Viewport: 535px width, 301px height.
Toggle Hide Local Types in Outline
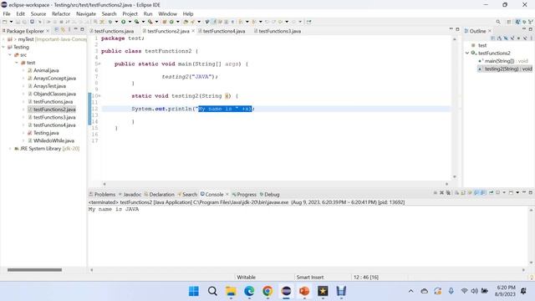tap(525, 38)
